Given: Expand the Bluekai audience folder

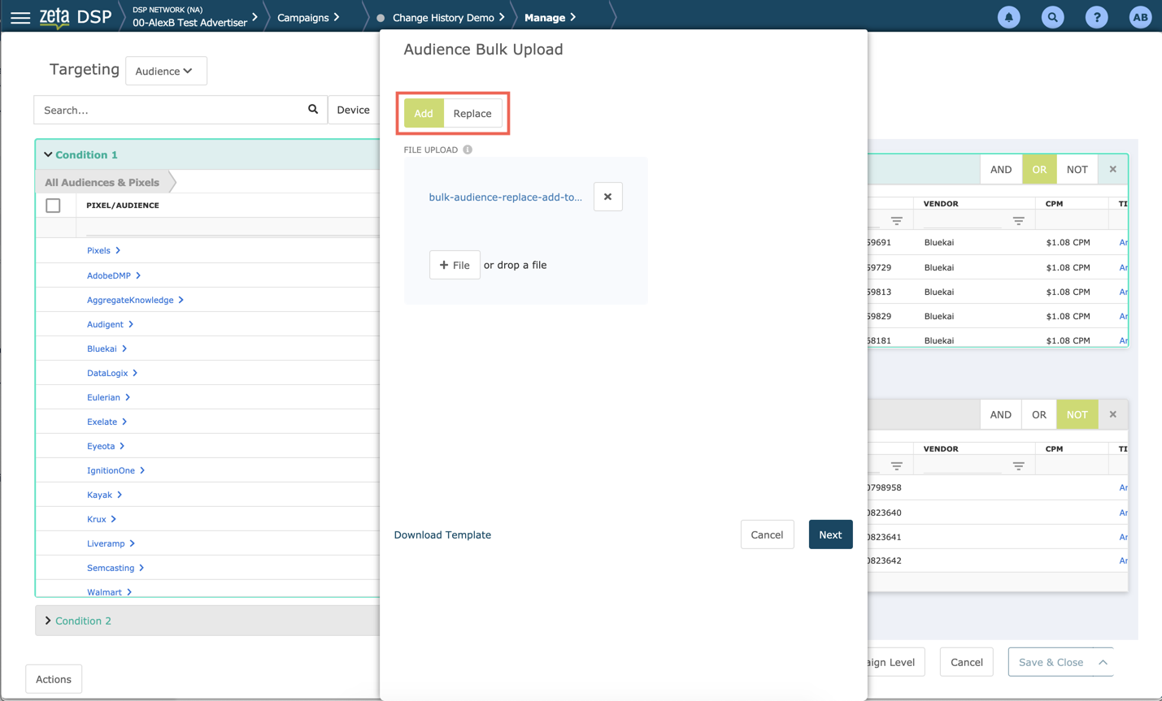Looking at the screenshot, I should click(x=102, y=348).
